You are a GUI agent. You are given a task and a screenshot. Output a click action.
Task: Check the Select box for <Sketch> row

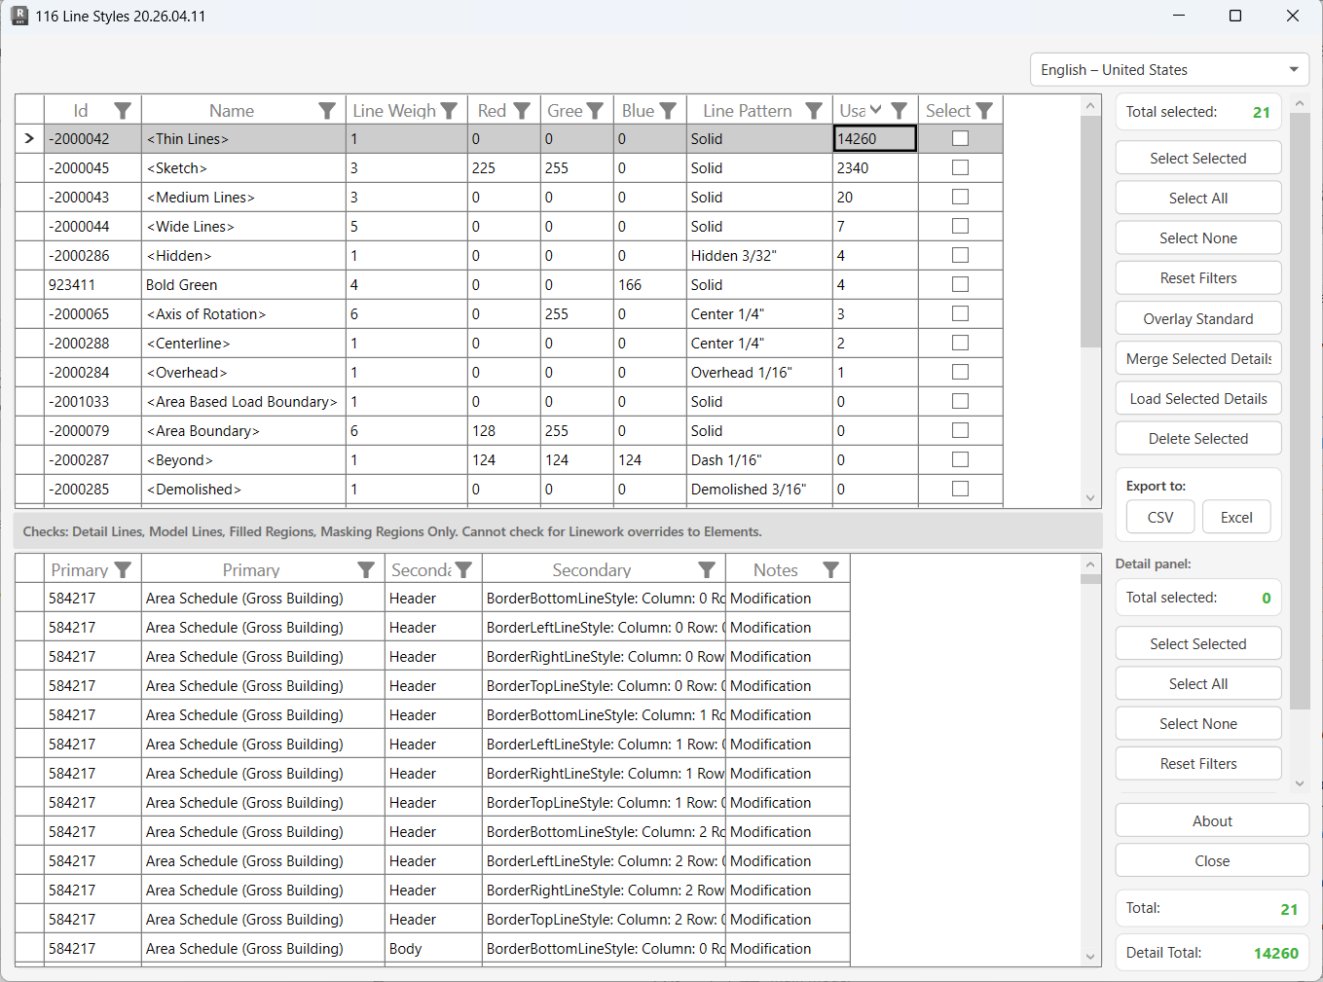pos(960,167)
